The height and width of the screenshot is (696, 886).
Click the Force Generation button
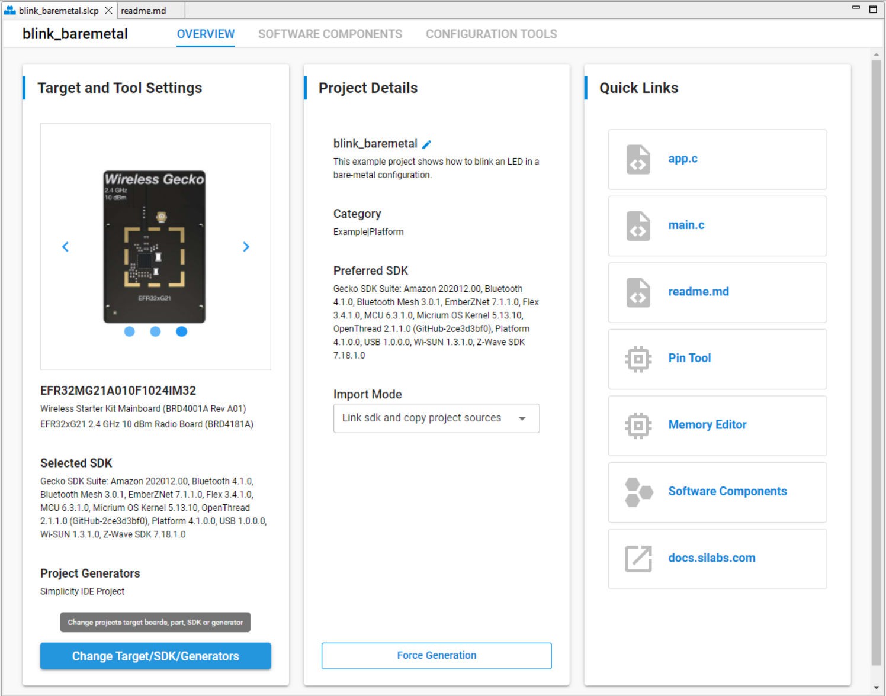click(436, 655)
